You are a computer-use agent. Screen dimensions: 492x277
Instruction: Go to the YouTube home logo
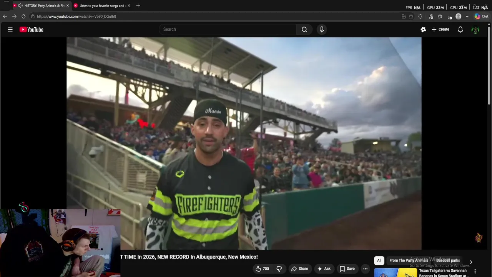click(32, 30)
